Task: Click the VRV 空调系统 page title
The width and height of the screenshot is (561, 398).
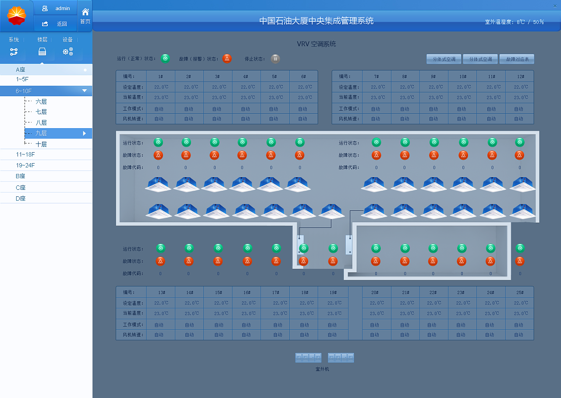Action: [316, 44]
